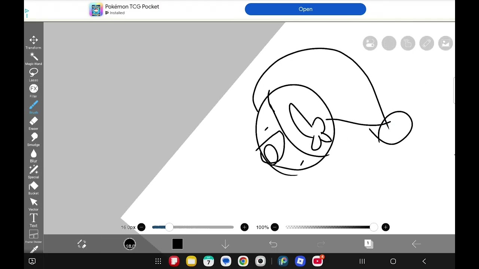
Task: Launch Chrome from the taskbar
Action: click(243, 261)
